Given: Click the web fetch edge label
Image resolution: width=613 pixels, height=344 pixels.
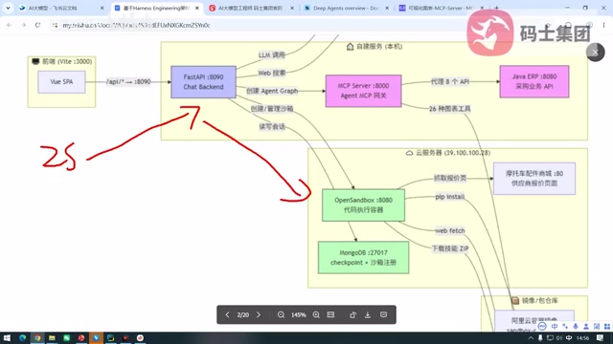Looking at the screenshot, I should (x=449, y=231).
